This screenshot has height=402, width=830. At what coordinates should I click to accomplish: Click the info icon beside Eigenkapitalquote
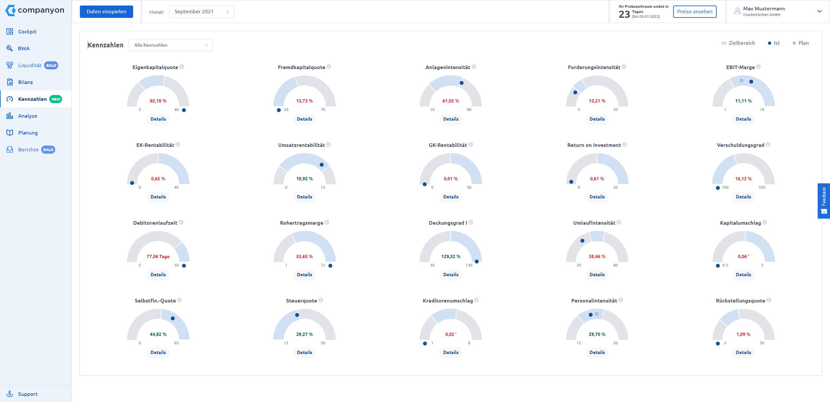(x=182, y=67)
